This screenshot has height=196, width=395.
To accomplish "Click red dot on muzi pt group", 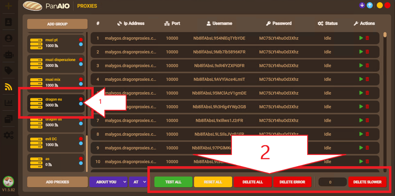I will point(81,40).
